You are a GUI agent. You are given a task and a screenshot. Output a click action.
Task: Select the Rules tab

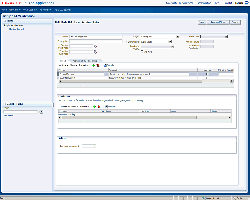click(x=62, y=61)
